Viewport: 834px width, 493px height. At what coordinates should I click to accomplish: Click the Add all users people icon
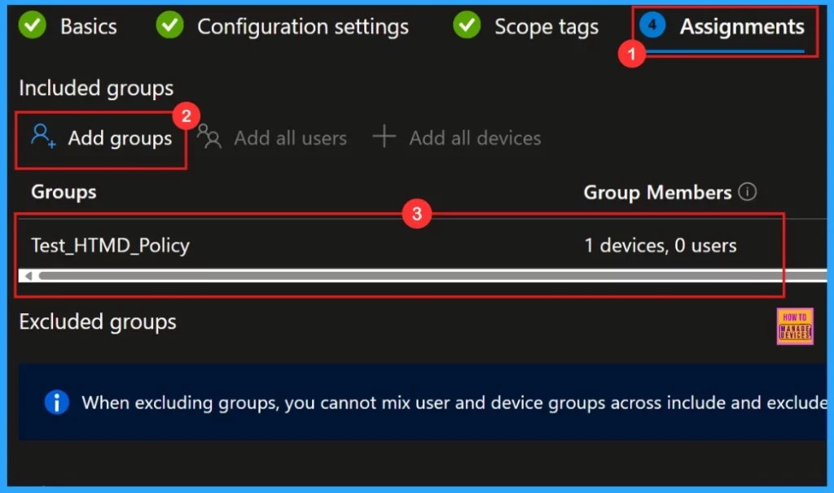[209, 137]
